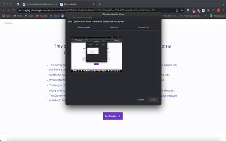The image size is (226, 141).
Task: Close the chrome-extension tab
Action: point(56,4)
